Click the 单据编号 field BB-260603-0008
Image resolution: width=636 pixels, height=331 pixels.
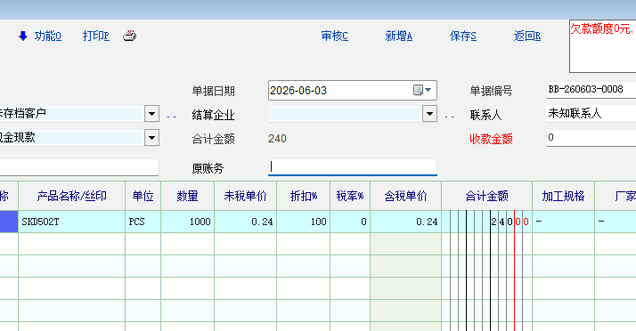591,90
